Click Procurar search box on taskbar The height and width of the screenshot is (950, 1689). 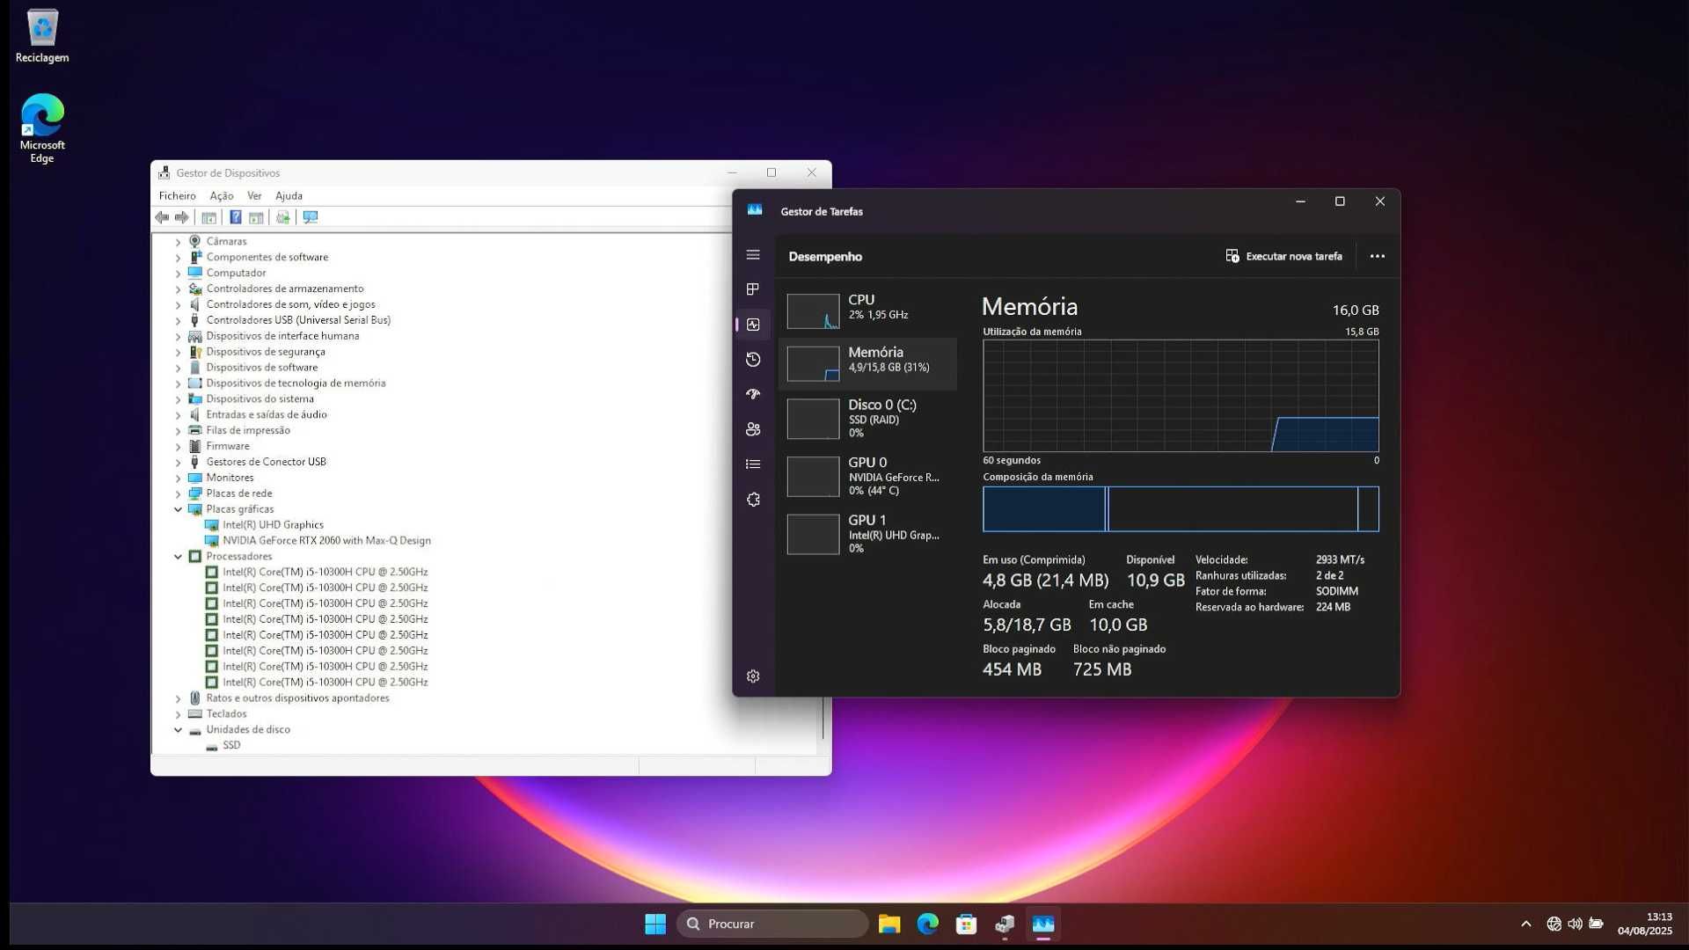772,924
